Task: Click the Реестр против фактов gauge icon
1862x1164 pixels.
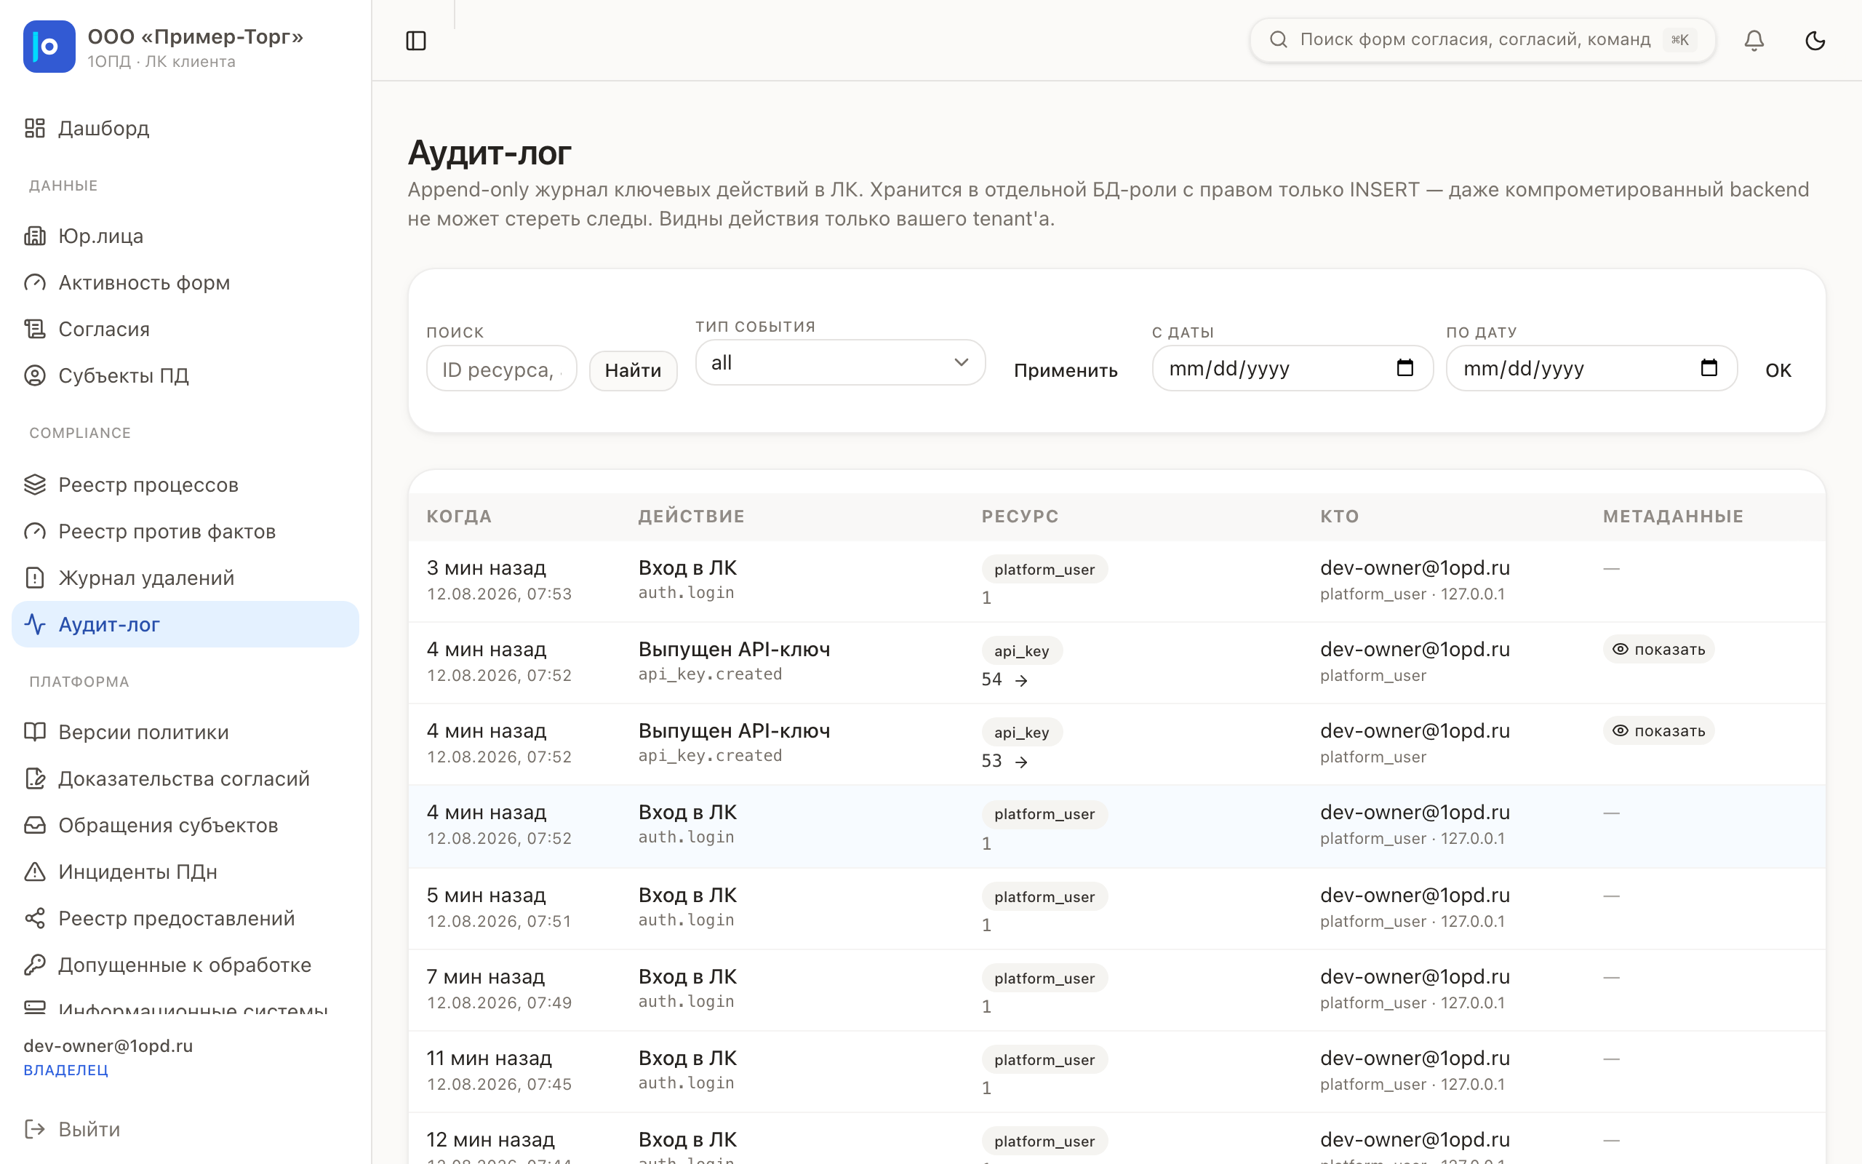Action: [x=35, y=531]
